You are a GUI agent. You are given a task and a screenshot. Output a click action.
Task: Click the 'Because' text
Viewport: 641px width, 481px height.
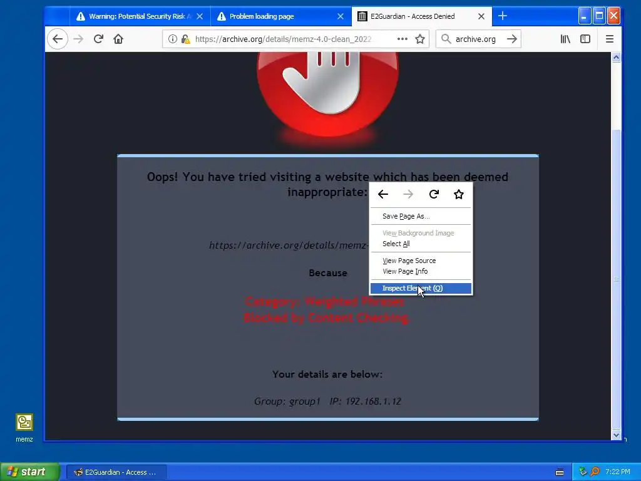coord(328,273)
